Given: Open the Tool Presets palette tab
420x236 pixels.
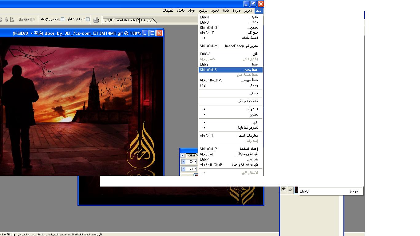Looking at the screenshot, I should (x=127, y=21).
